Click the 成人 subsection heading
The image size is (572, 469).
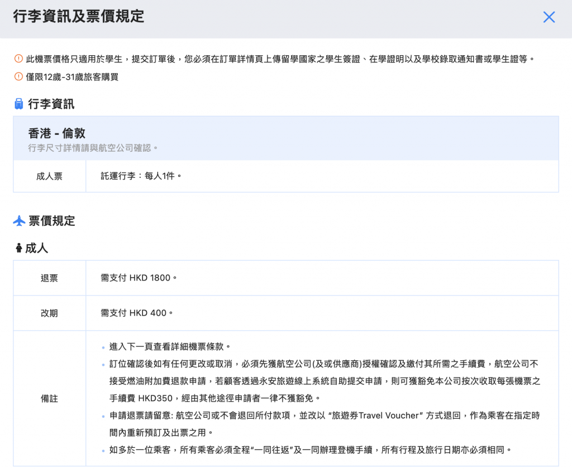pos(36,248)
